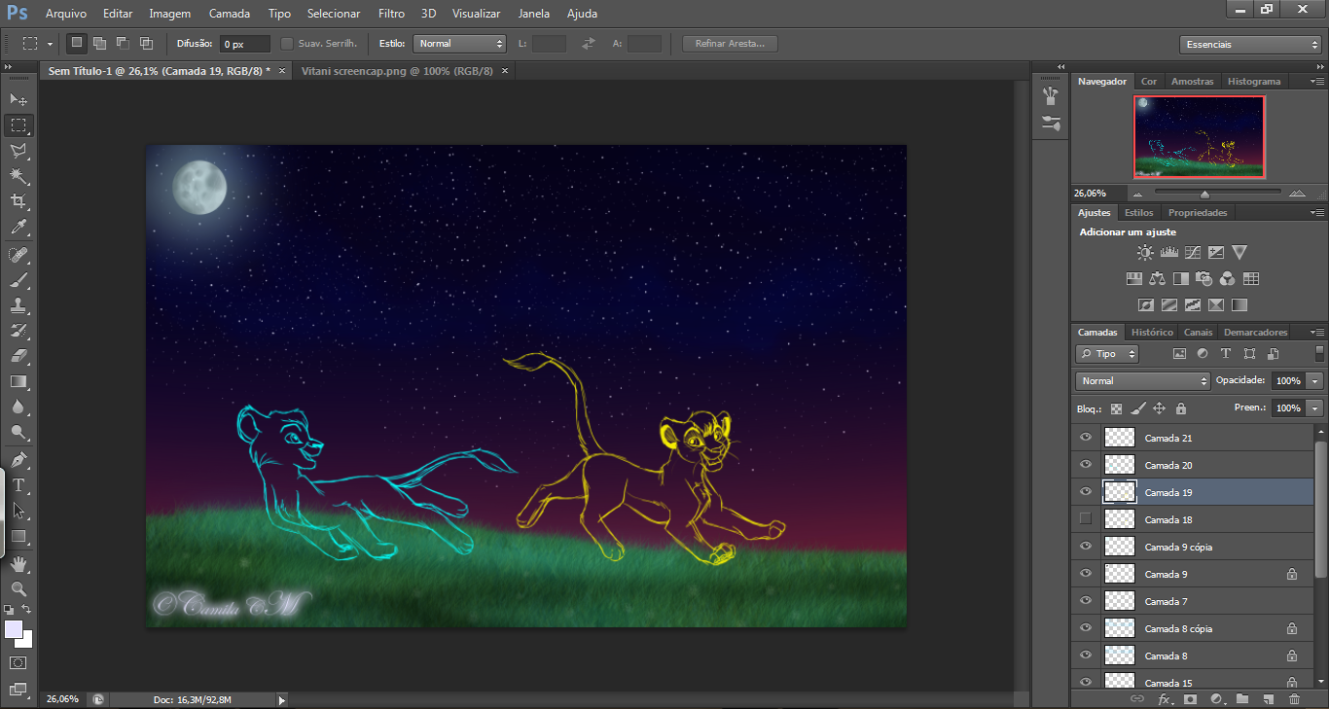Select the Move tool

click(18, 99)
